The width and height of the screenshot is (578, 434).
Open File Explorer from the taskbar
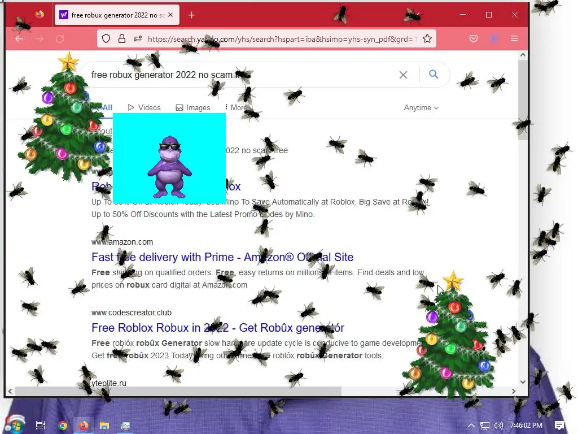[104, 426]
